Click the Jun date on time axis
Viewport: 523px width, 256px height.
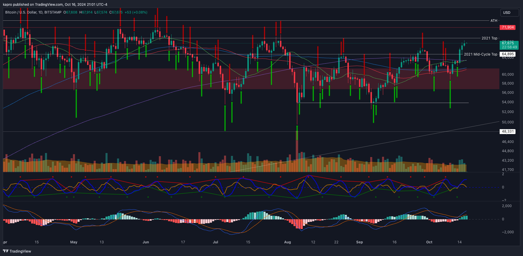pos(146,242)
